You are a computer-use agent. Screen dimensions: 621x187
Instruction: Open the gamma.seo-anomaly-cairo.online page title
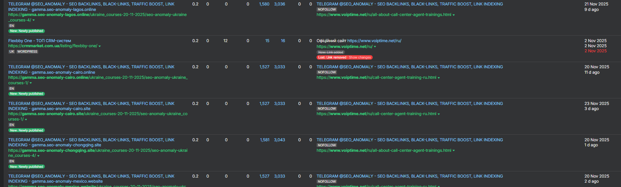click(x=91, y=70)
